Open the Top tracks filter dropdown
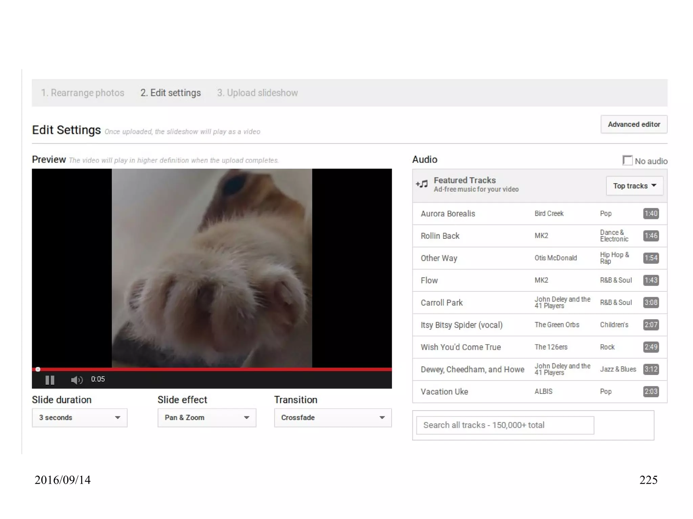 (x=634, y=186)
